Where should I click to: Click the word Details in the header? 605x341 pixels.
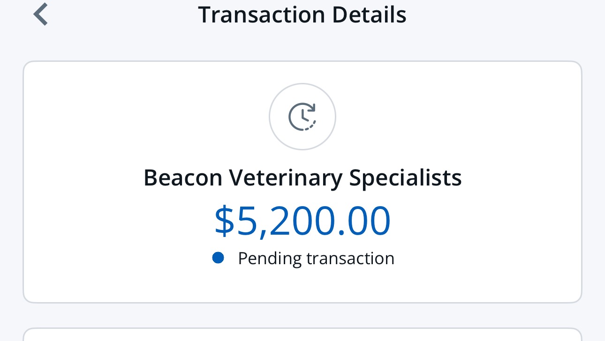coord(369,15)
